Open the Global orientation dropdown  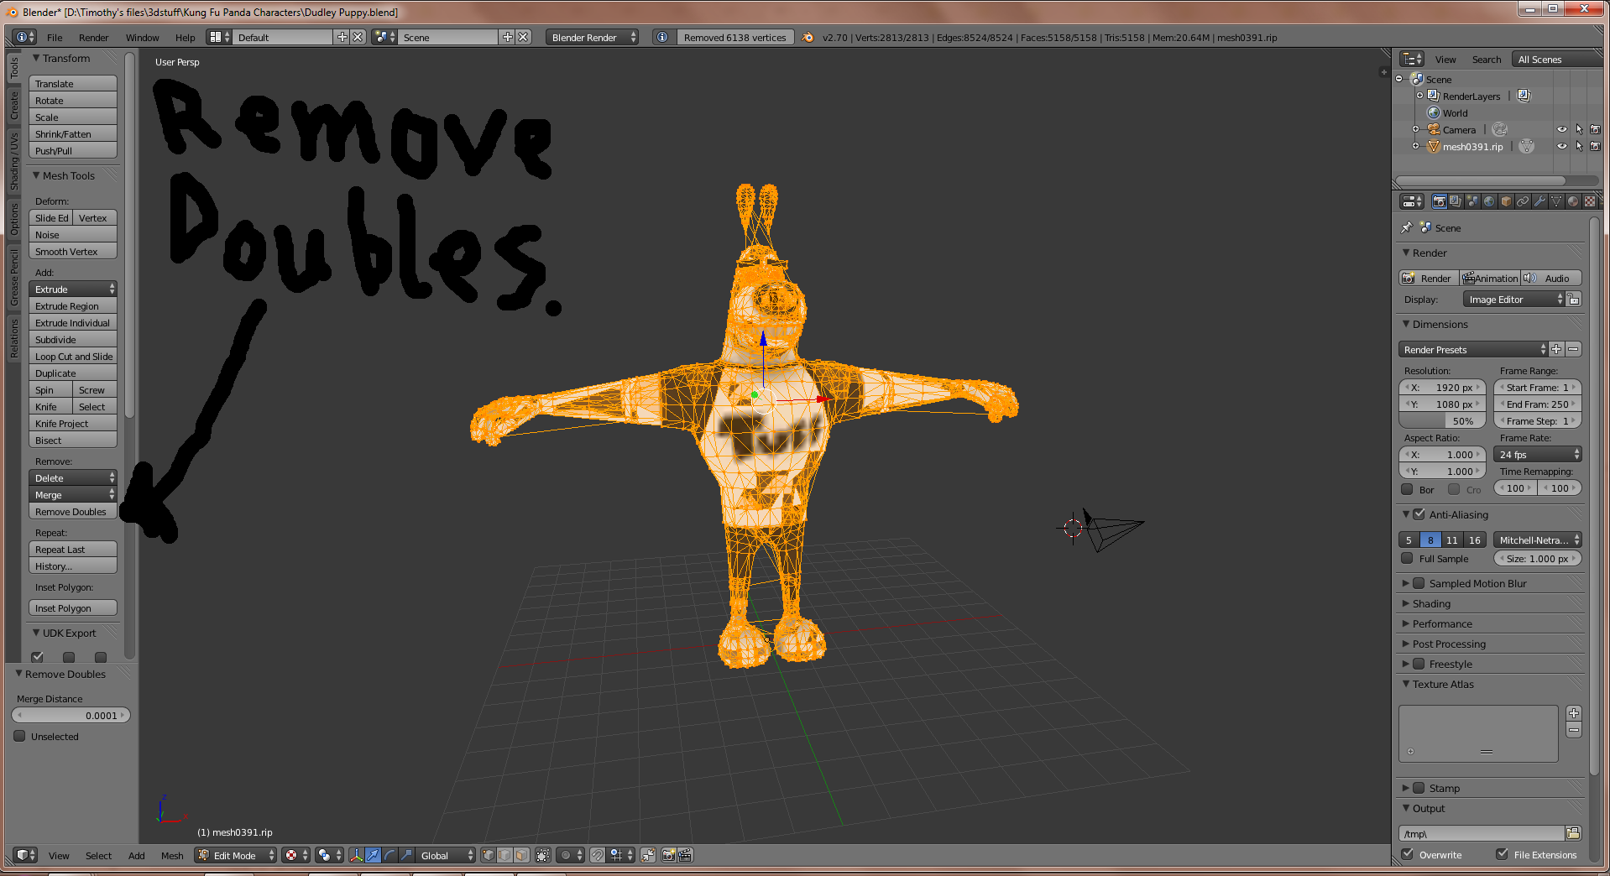446,855
